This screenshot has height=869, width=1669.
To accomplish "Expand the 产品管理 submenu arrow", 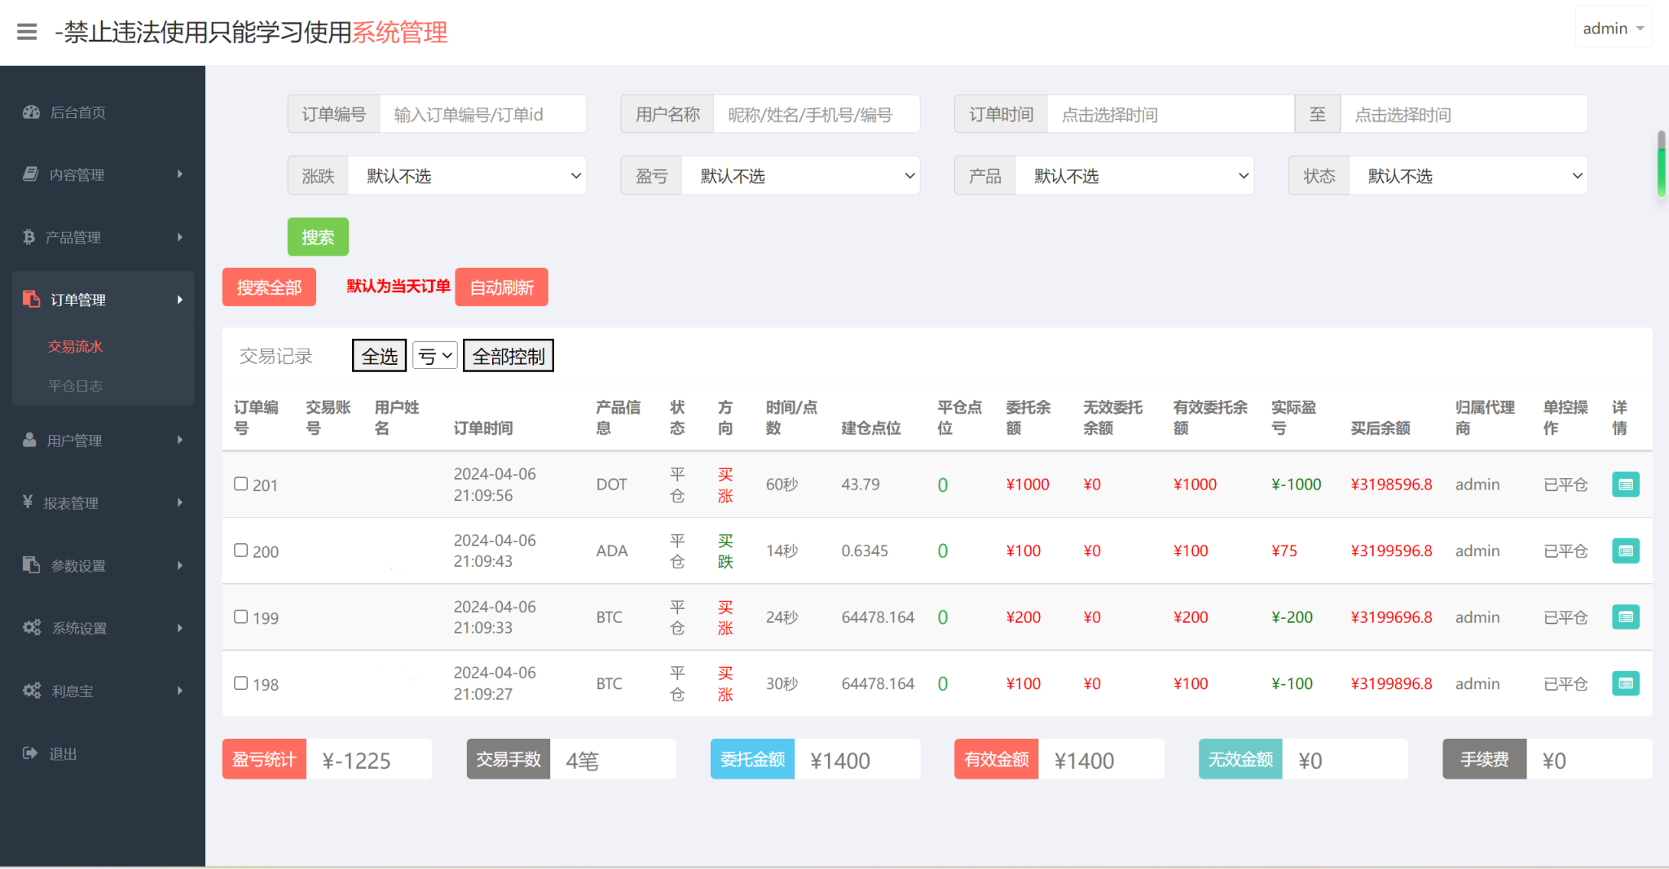I will pyautogui.click(x=180, y=237).
